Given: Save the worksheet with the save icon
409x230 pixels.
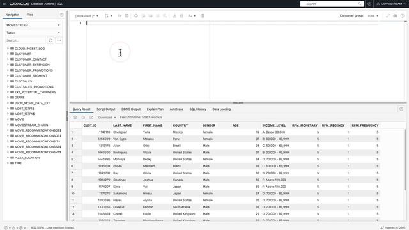Looking at the screenshot, I should click(x=127, y=16).
